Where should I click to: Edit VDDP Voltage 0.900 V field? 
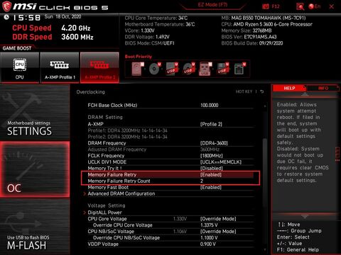tap(208, 244)
